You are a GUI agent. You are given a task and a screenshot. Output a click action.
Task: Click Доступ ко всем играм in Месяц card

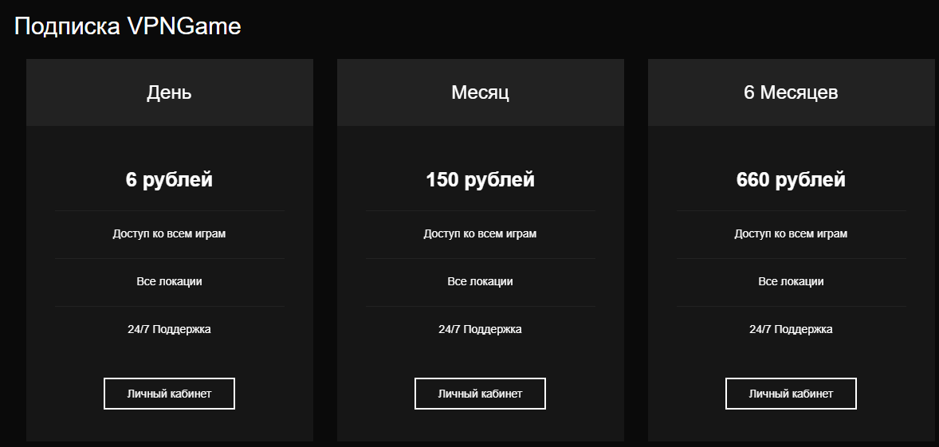480,233
